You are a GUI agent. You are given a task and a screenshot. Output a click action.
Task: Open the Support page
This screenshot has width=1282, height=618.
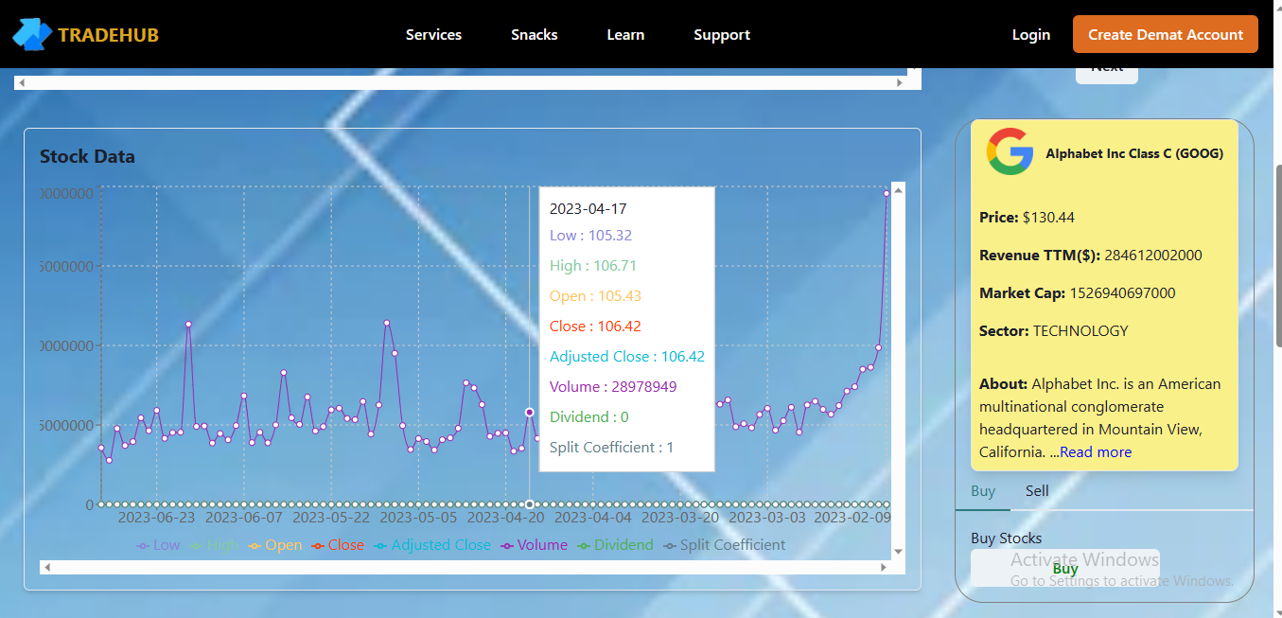(x=722, y=35)
